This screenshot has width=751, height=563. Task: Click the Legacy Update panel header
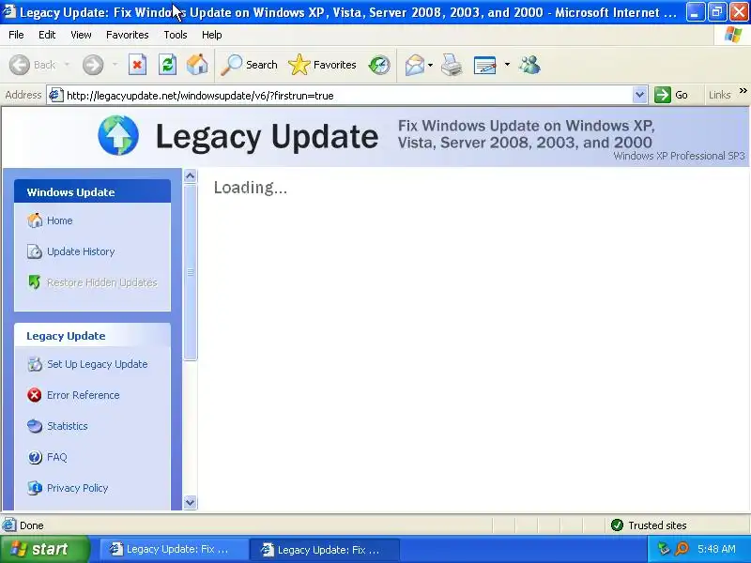pyautogui.click(x=92, y=336)
